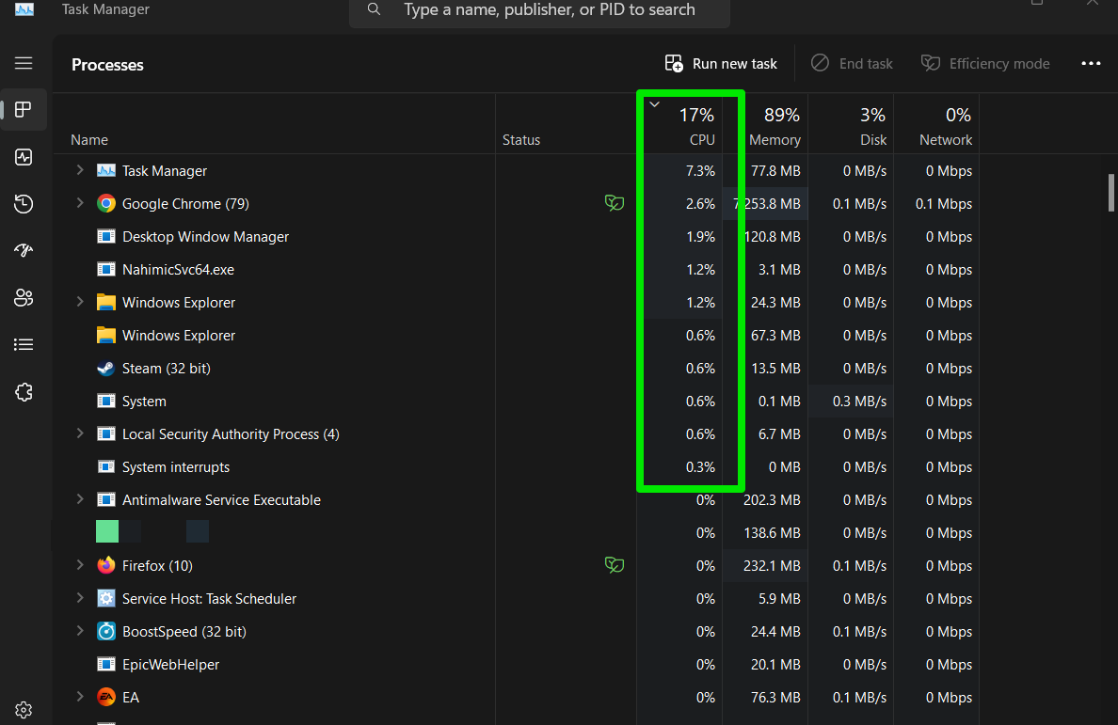Open the Details list icon

tap(24, 345)
